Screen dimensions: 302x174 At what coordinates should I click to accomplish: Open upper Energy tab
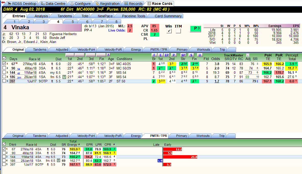click(136, 50)
